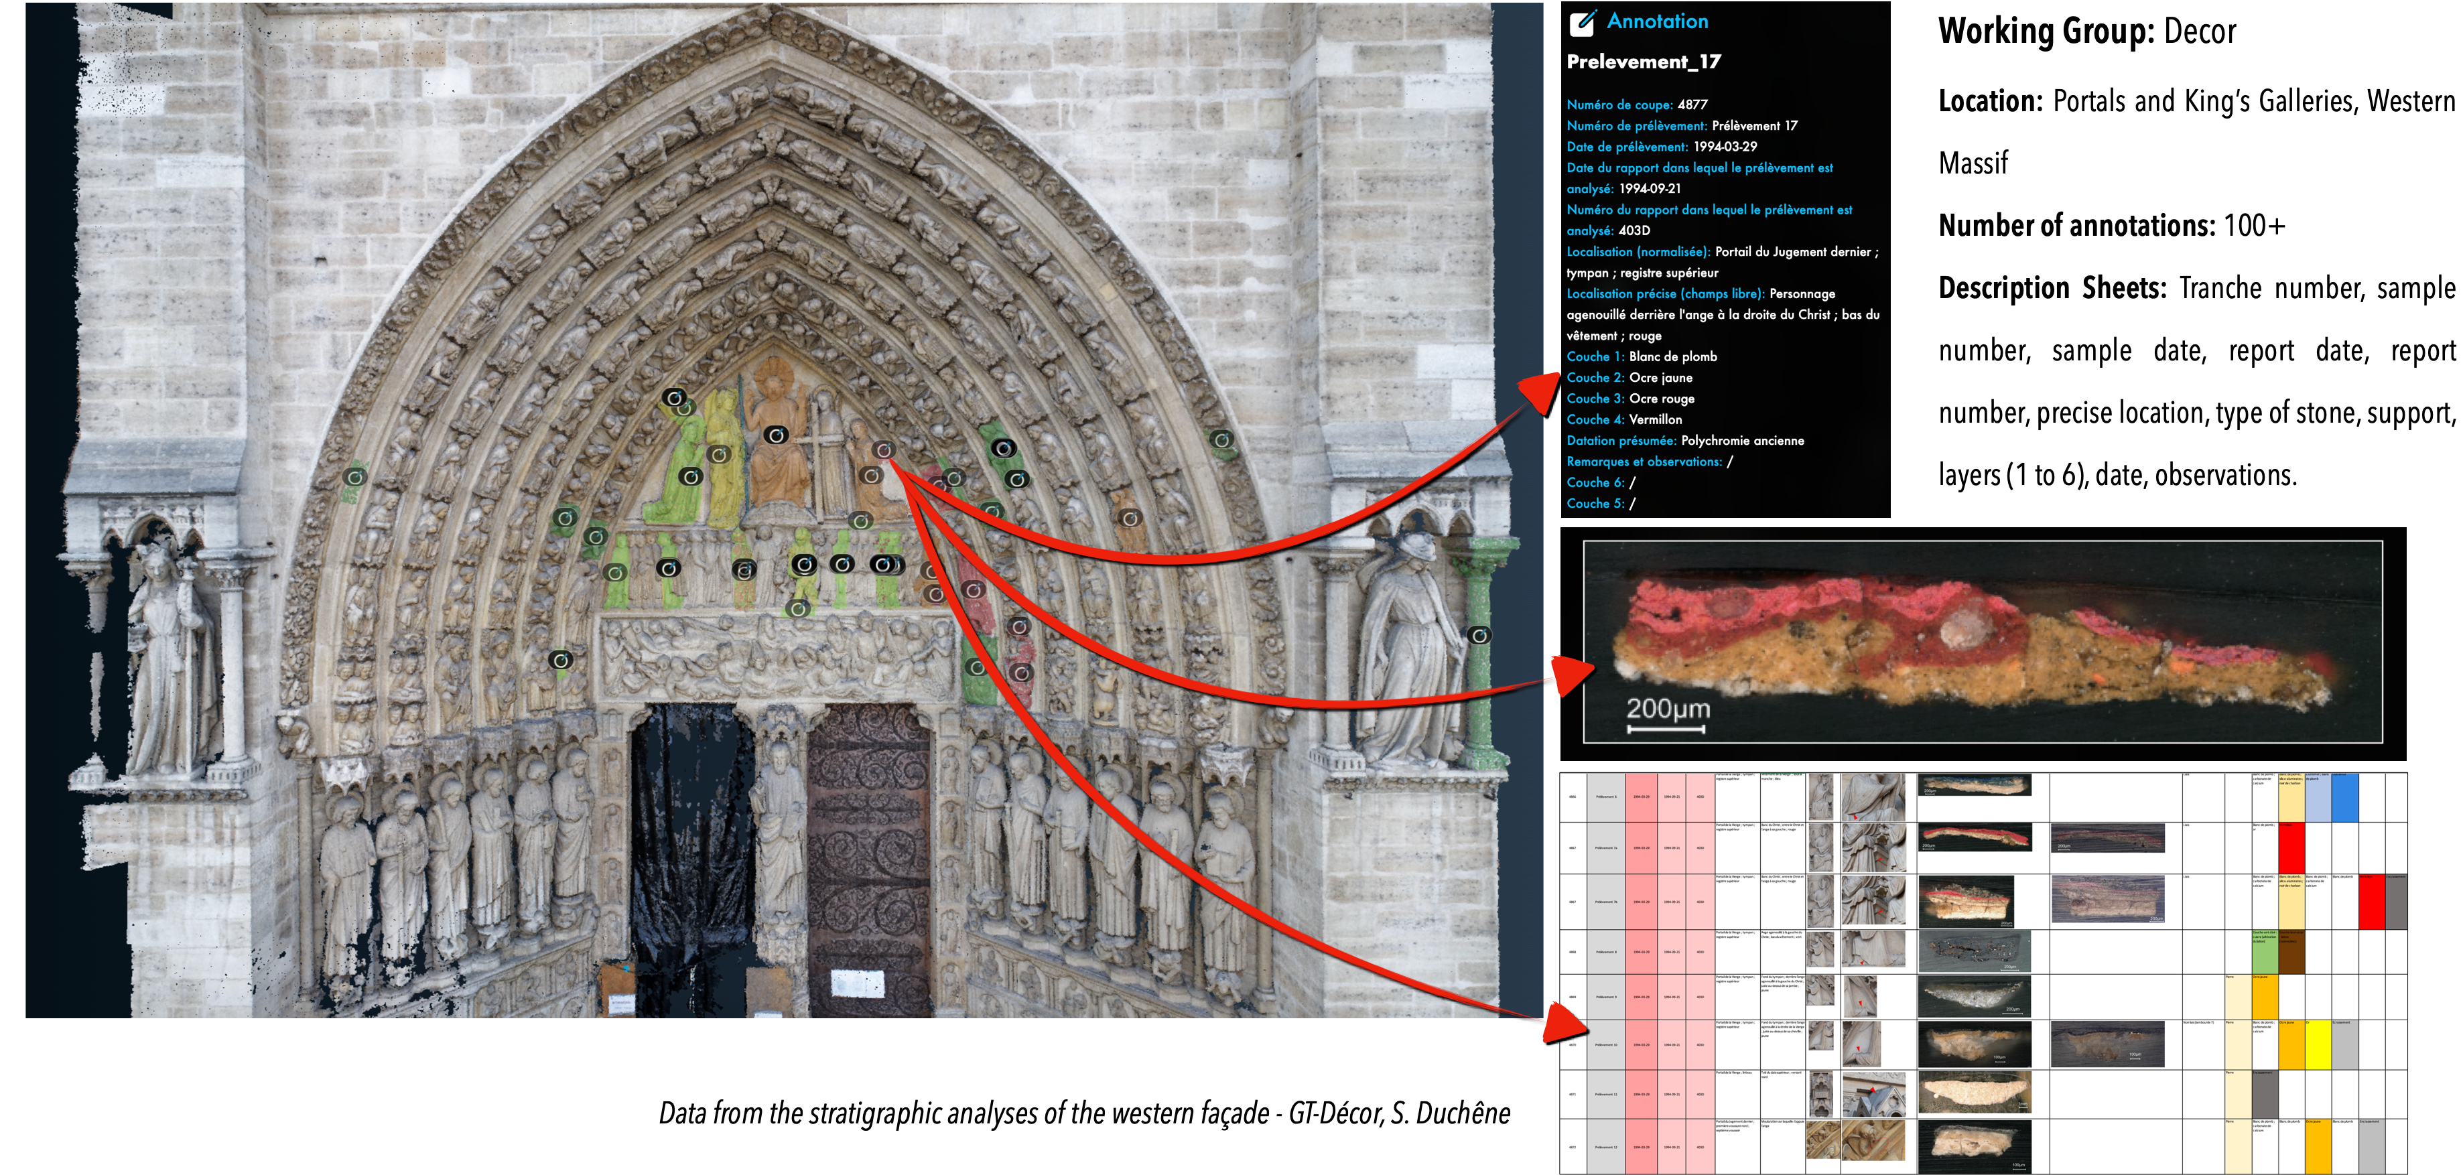The image size is (2463, 1175).
Task: Click the bright blue swatch in Prélèvement 6 row
Action: (x=2344, y=797)
